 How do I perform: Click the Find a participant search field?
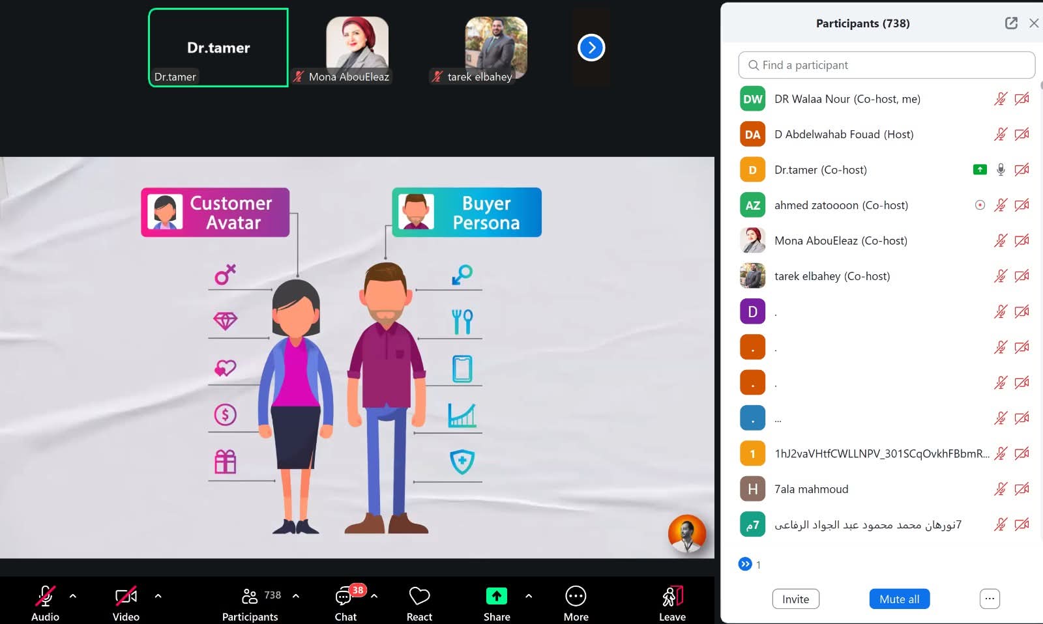[x=887, y=65]
